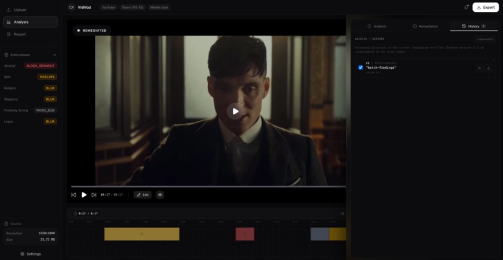The image size is (503, 260).
Task: Click the Report document icon
Action: [x=9, y=34]
